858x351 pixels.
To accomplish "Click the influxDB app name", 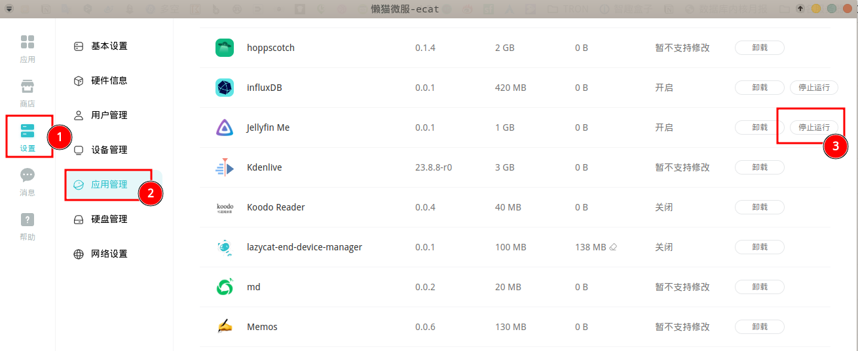I will 265,88.
